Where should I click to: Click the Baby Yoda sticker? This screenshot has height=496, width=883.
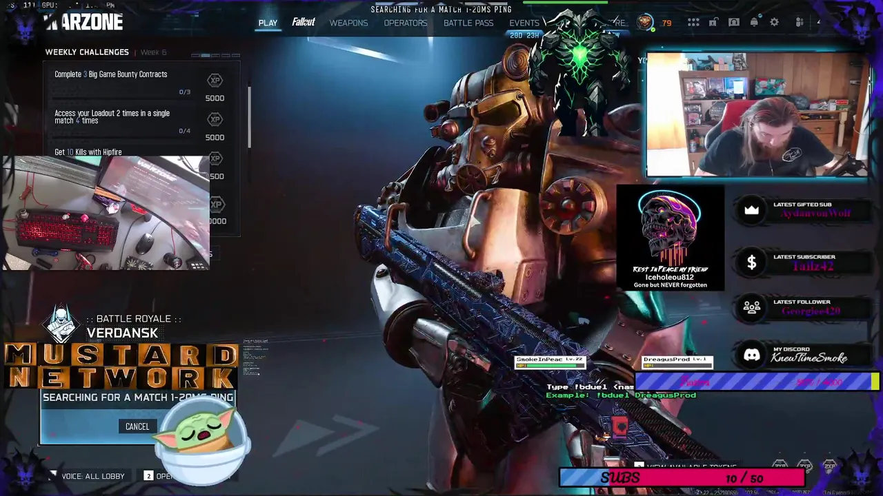201,440
